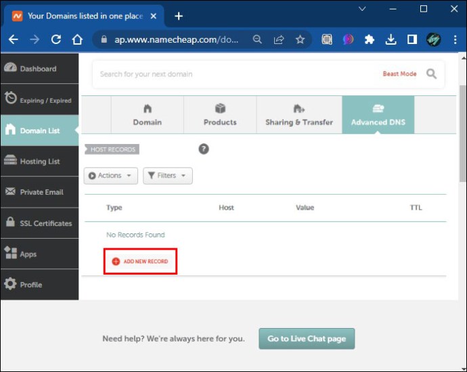Viewport: 467px width, 372px height.
Task: Click the help question mark icon
Action: click(x=204, y=149)
